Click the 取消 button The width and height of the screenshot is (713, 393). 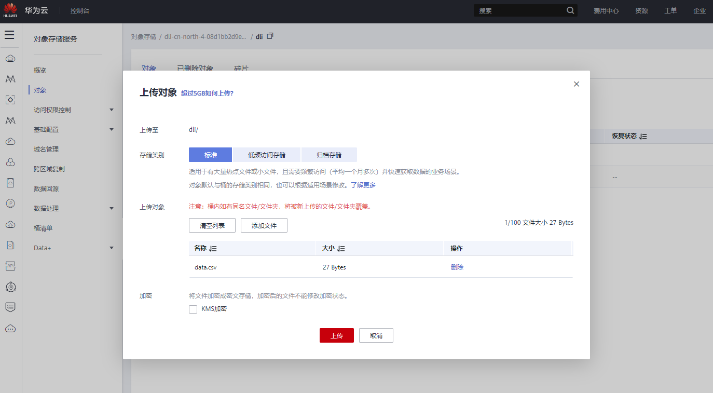(x=376, y=335)
